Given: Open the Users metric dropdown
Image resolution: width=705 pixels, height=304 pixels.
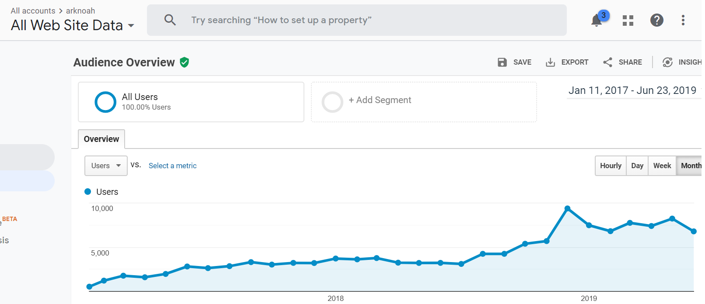Looking at the screenshot, I should click(x=106, y=166).
